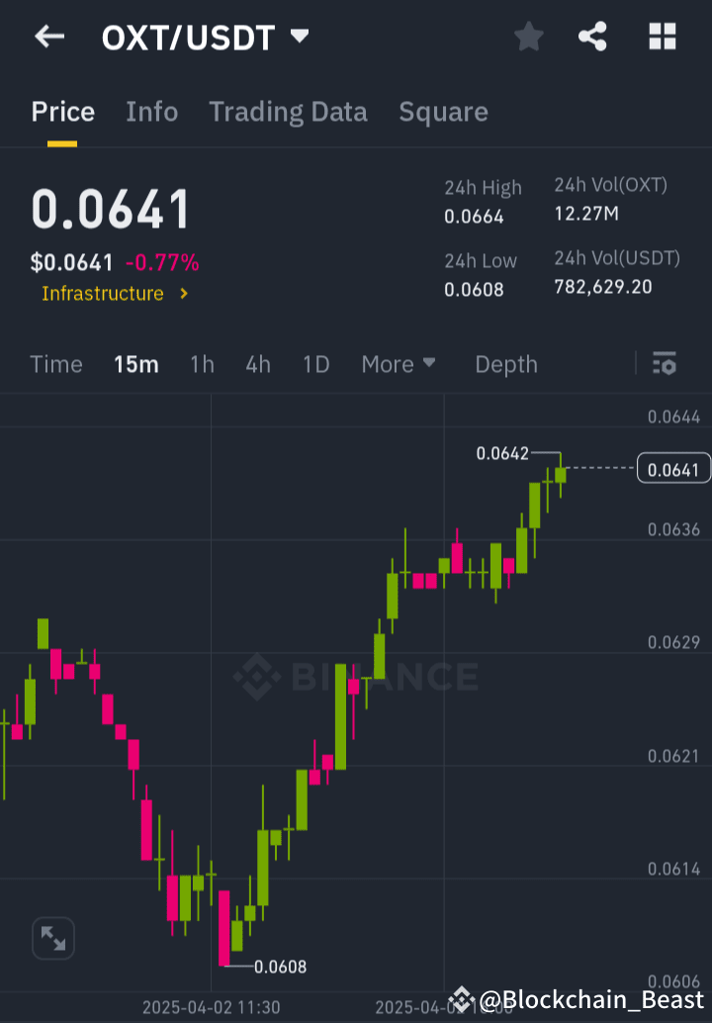Expand the chart to fullscreen
The height and width of the screenshot is (1023, 712).
52,938
